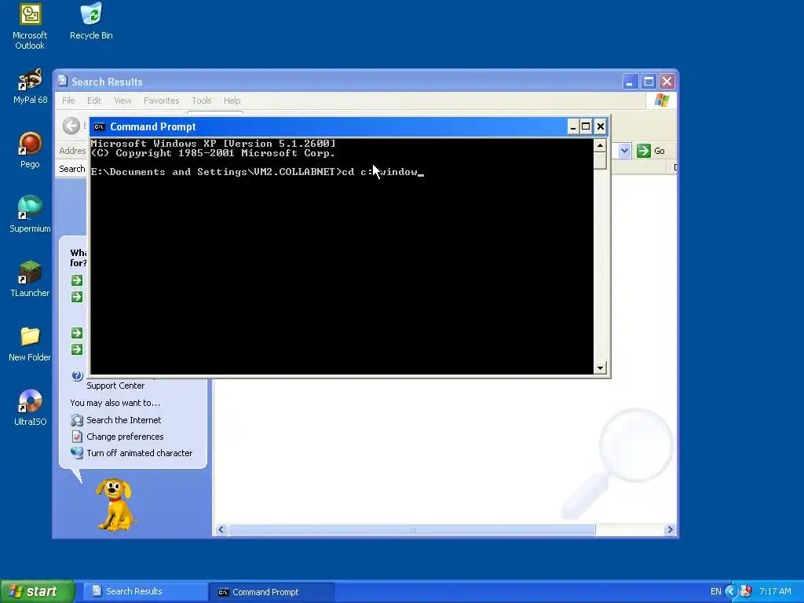The width and height of the screenshot is (804, 603).
Task: Maximize the Command Prompt window
Action: click(x=586, y=126)
